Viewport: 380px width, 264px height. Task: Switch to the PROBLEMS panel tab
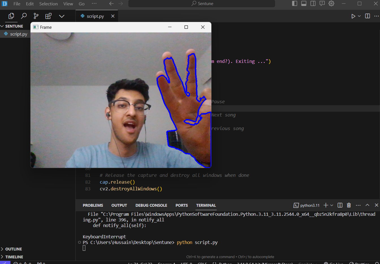point(93,205)
